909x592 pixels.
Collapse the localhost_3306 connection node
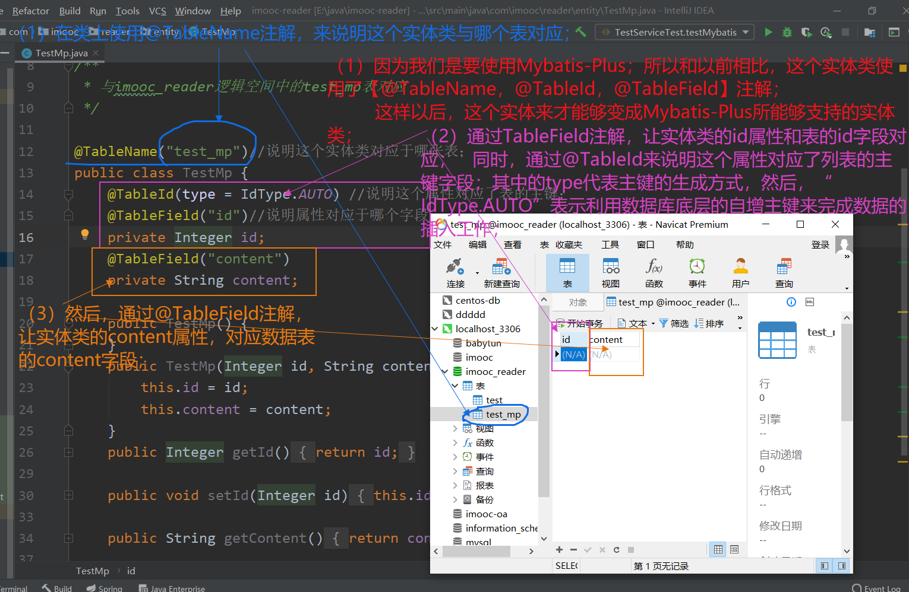(x=435, y=329)
